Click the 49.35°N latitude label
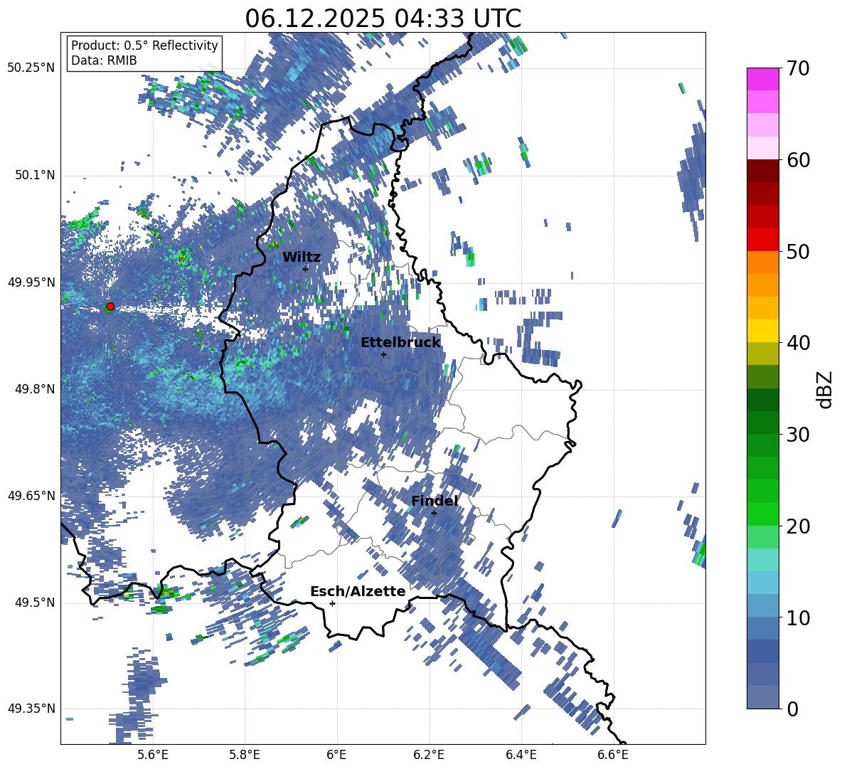 (31, 709)
